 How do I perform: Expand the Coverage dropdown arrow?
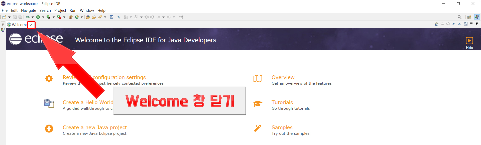[54, 17]
